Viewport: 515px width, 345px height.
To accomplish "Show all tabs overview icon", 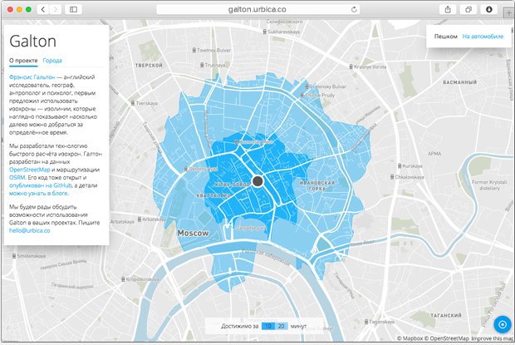I will 468,9.
